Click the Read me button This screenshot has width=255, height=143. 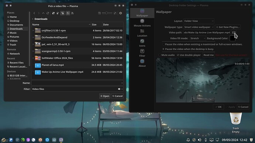[x=208, y=55]
